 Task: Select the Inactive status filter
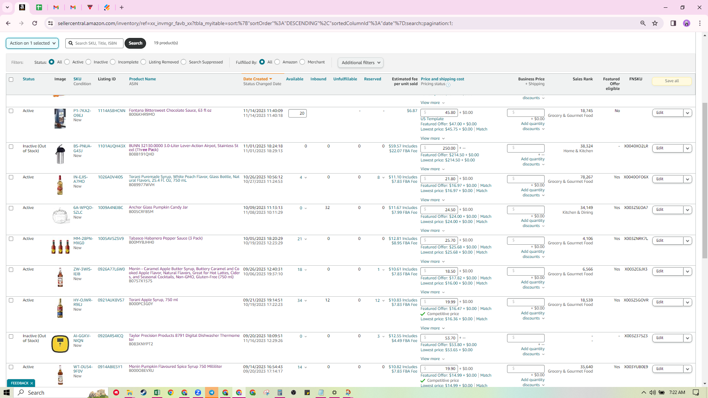pyautogui.click(x=88, y=62)
